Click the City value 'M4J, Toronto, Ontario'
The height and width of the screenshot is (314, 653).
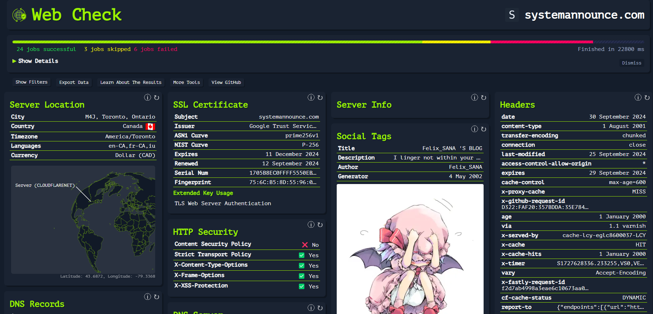coord(120,117)
